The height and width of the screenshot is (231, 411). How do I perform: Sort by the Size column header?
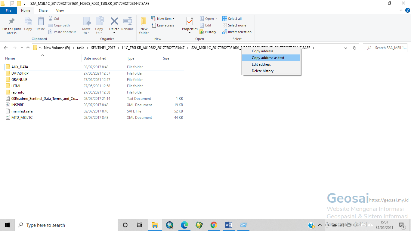pos(173,58)
